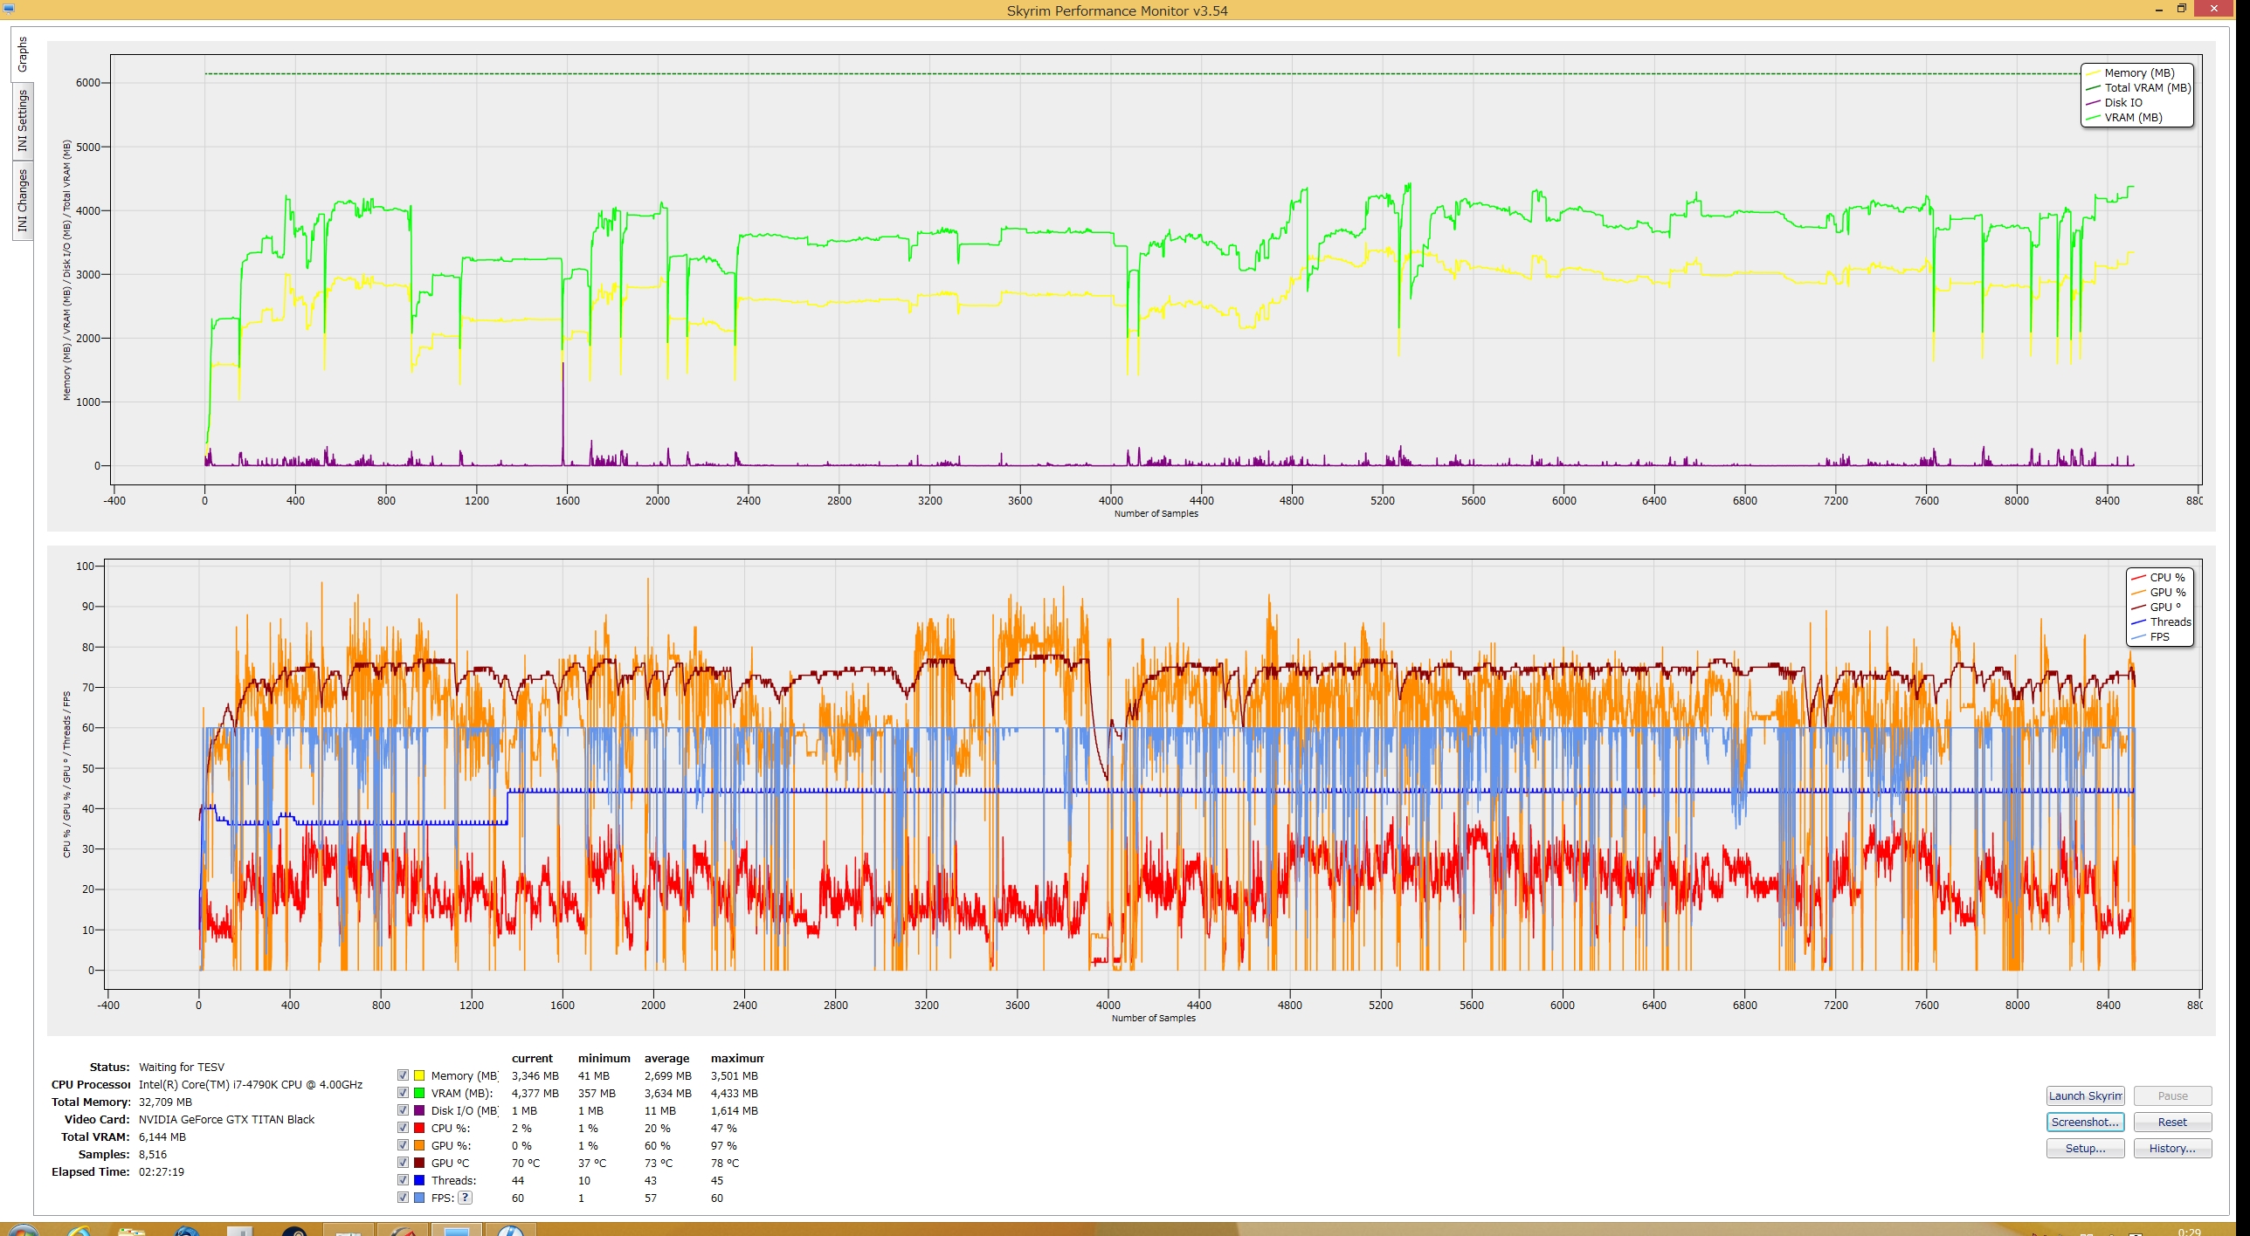Uncheck the VRAM (MB) graph checkbox
2250x1236 pixels.
tap(403, 1093)
